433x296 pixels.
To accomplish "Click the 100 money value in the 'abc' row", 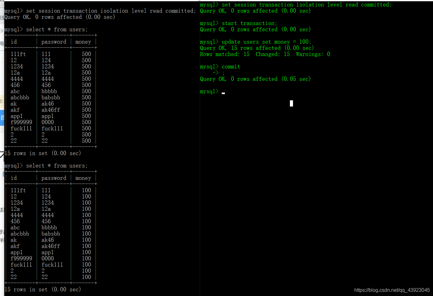I will [86, 228].
